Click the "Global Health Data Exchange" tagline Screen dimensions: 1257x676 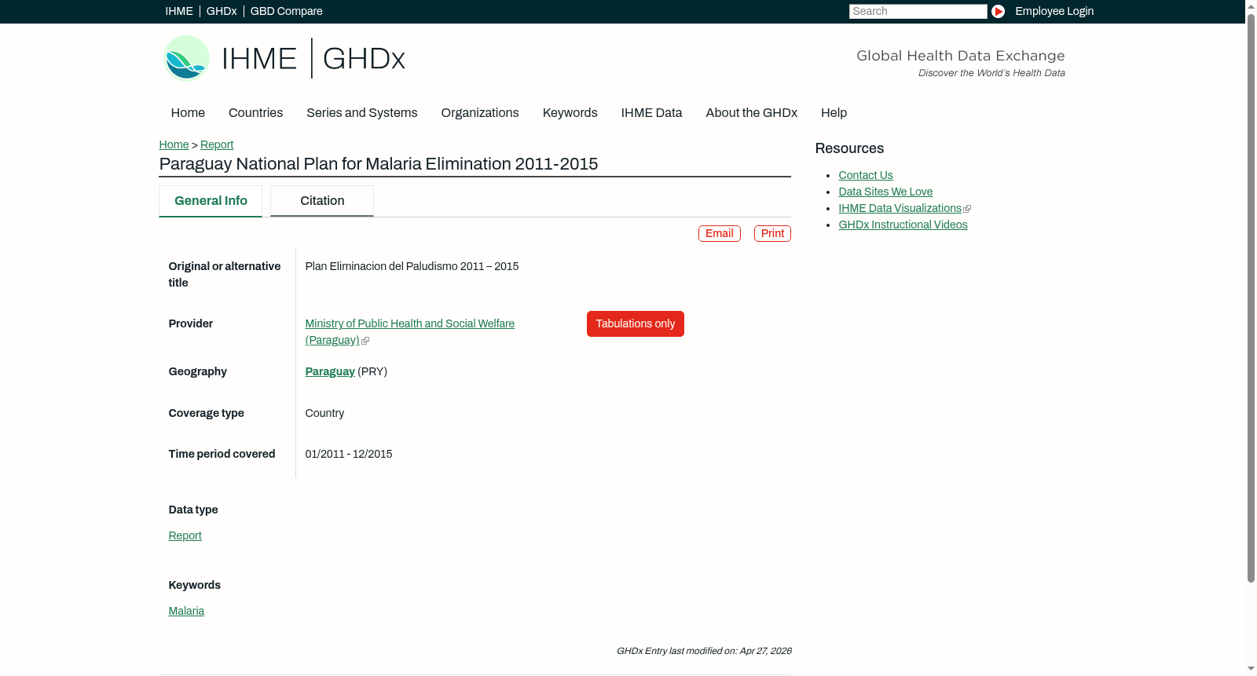click(x=960, y=56)
